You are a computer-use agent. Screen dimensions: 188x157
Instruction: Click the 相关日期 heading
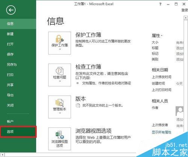[160, 70]
